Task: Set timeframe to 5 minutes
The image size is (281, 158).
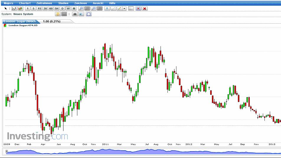Action: pos(33,9)
